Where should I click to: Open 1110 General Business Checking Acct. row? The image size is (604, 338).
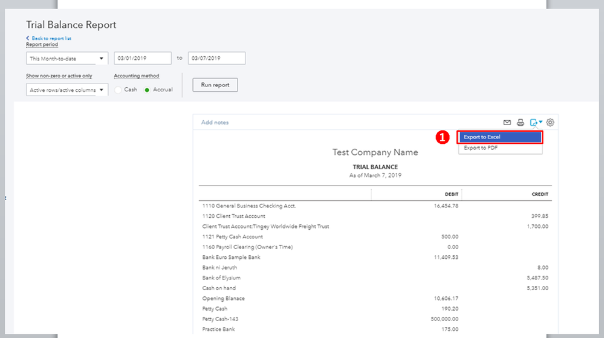pyautogui.click(x=249, y=206)
